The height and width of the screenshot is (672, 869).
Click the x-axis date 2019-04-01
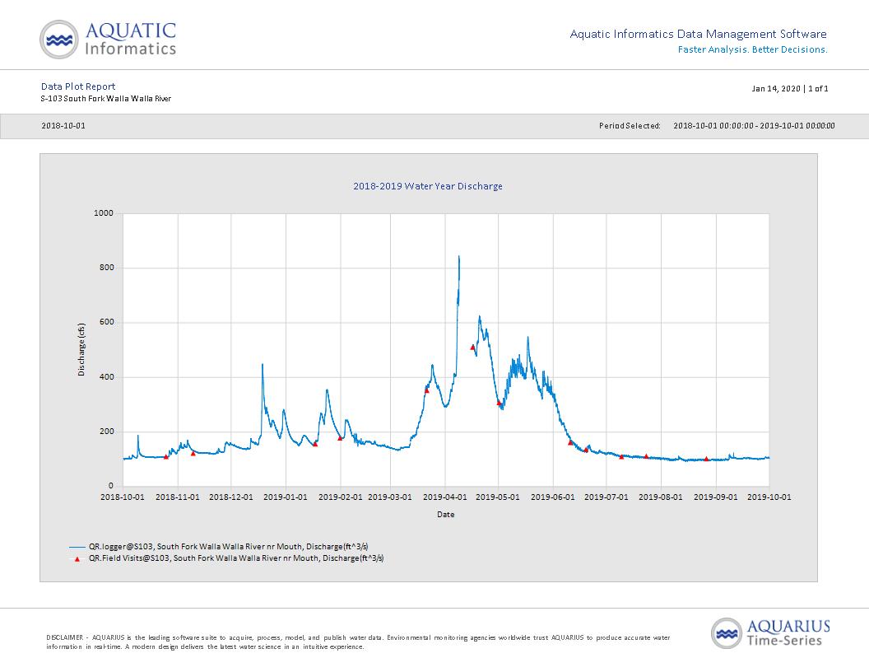pyautogui.click(x=445, y=497)
